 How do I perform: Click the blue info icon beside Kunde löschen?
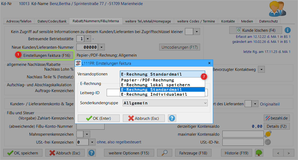coord(287,30)
